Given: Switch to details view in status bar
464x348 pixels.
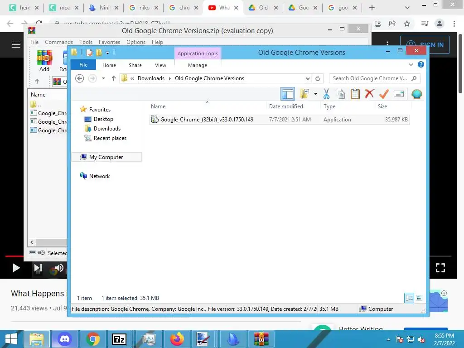Looking at the screenshot, I should 409,298.
